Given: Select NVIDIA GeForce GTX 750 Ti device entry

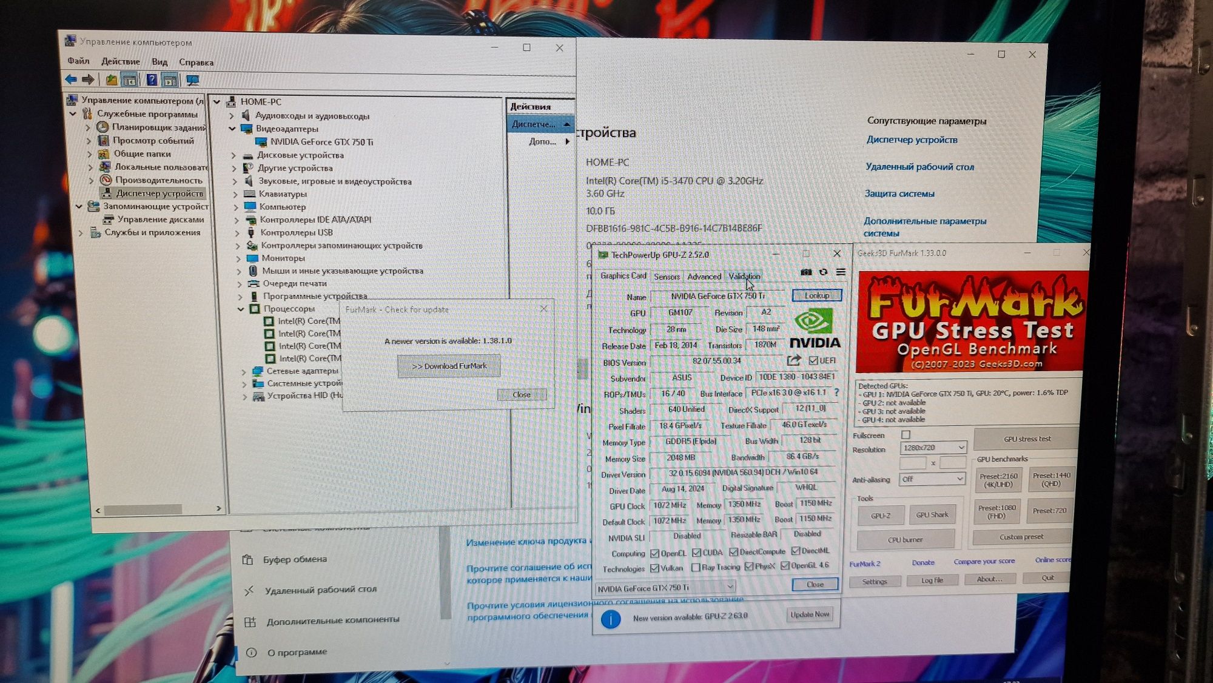Looking at the screenshot, I should (x=321, y=142).
